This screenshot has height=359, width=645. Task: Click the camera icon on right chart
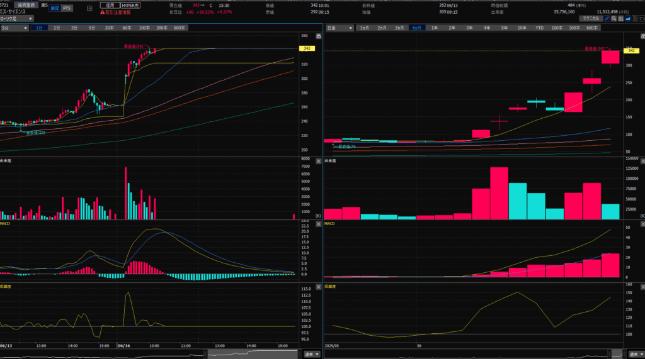[642, 36]
